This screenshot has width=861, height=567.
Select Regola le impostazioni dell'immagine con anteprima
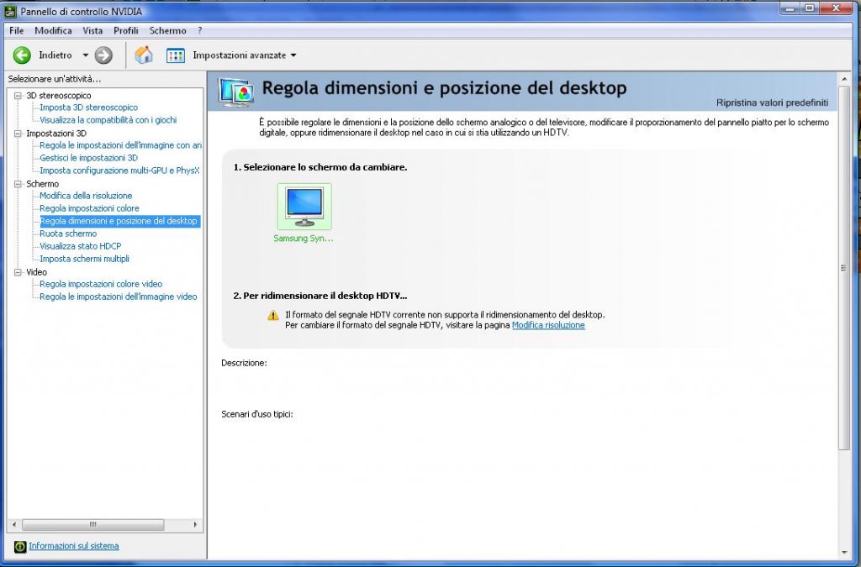pos(121,145)
